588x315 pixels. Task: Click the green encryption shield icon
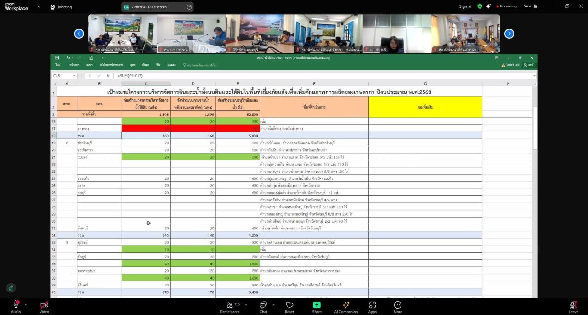(480, 6)
